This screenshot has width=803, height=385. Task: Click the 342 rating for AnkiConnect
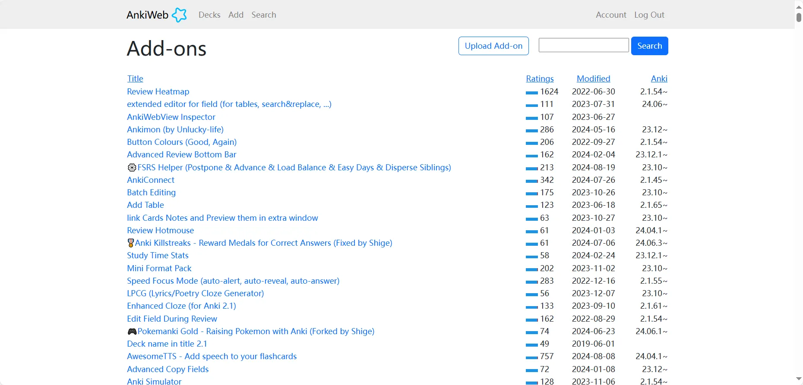(547, 180)
